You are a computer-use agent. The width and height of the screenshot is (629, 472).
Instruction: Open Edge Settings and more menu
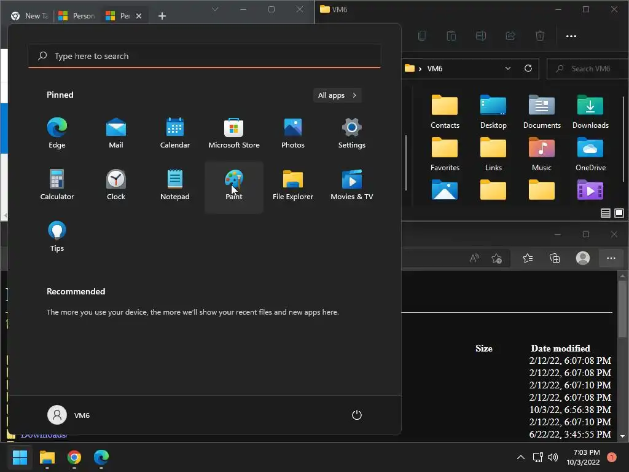pos(611,258)
